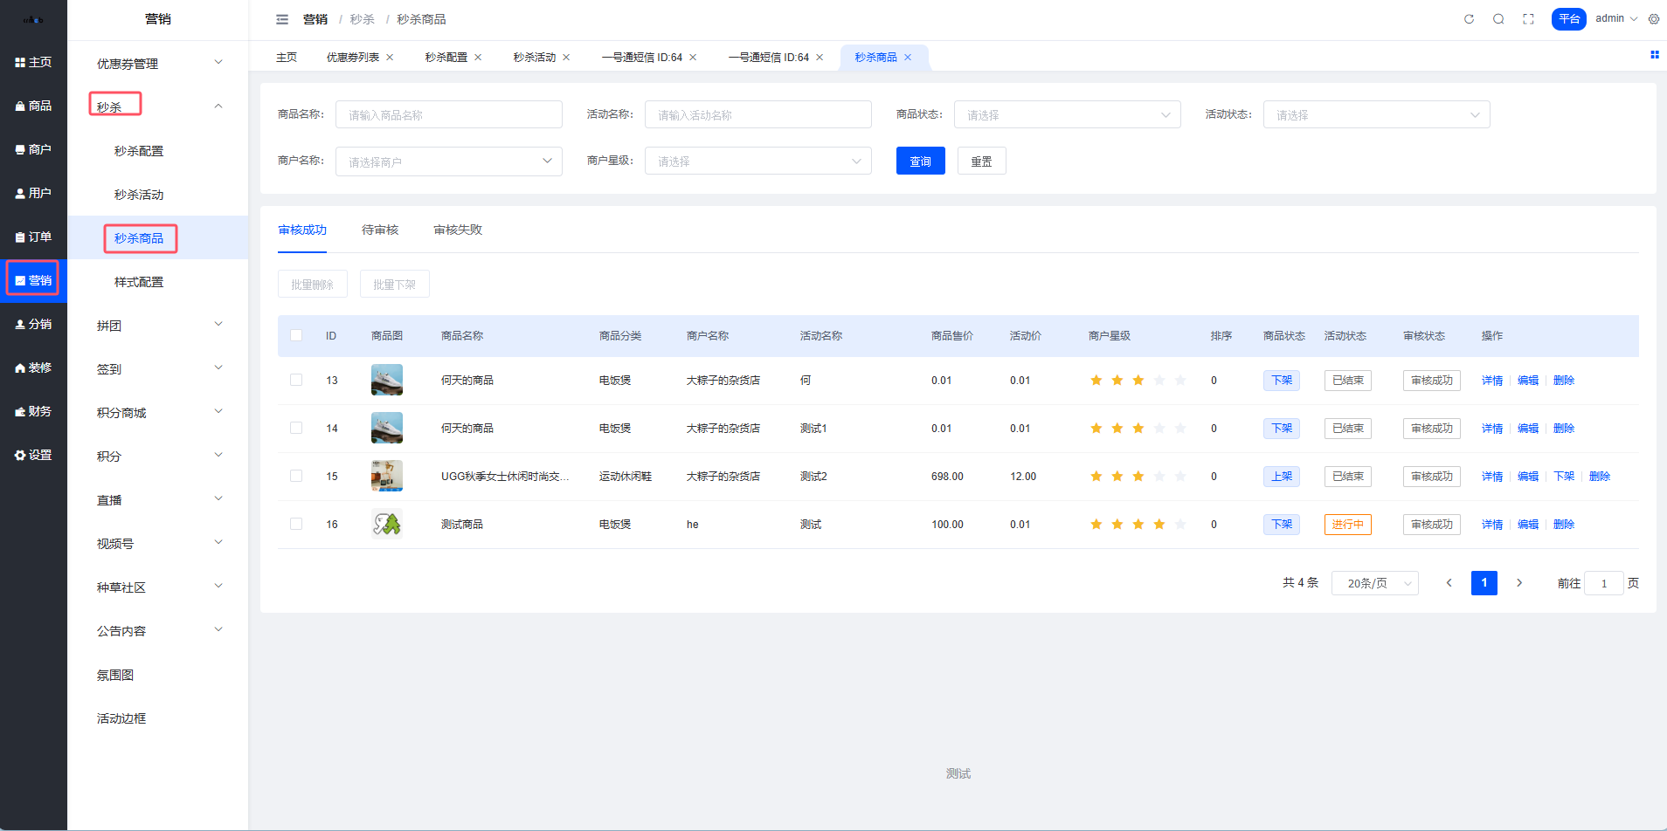This screenshot has height=831, width=1667.
Task: Click 编辑 link for product ID 15
Action: click(1527, 477)
